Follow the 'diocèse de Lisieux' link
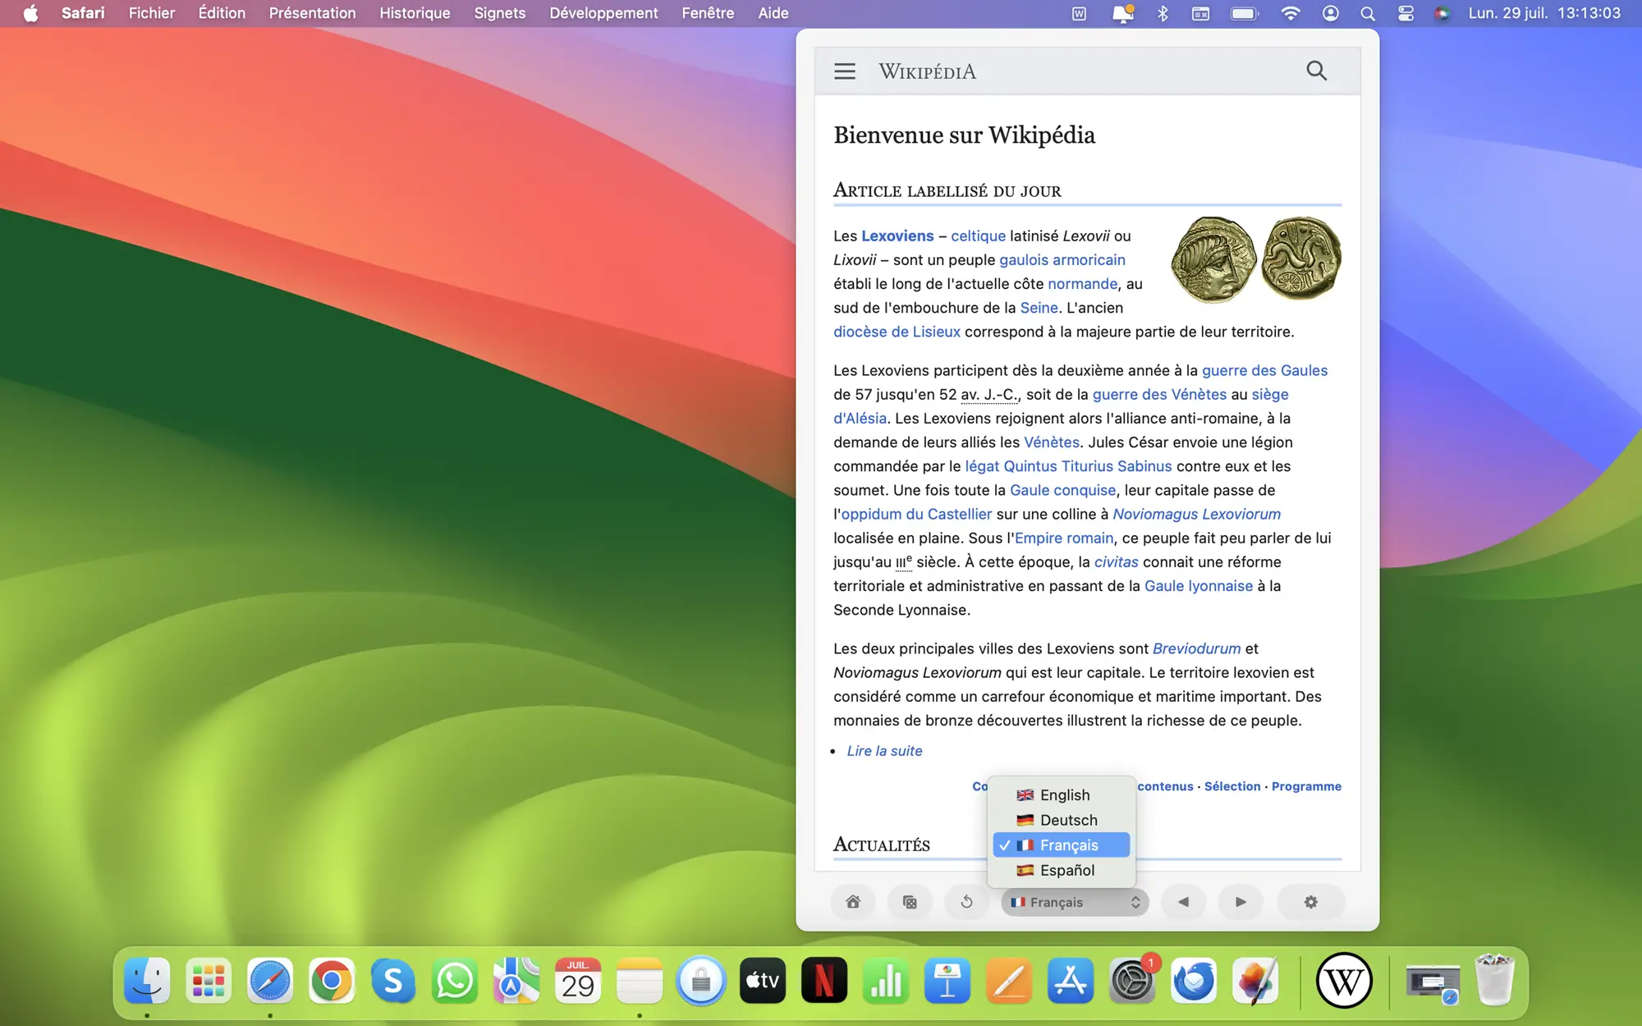Image resolution: width=1642 pixels, height=1026 pixels. pos(897,332)
